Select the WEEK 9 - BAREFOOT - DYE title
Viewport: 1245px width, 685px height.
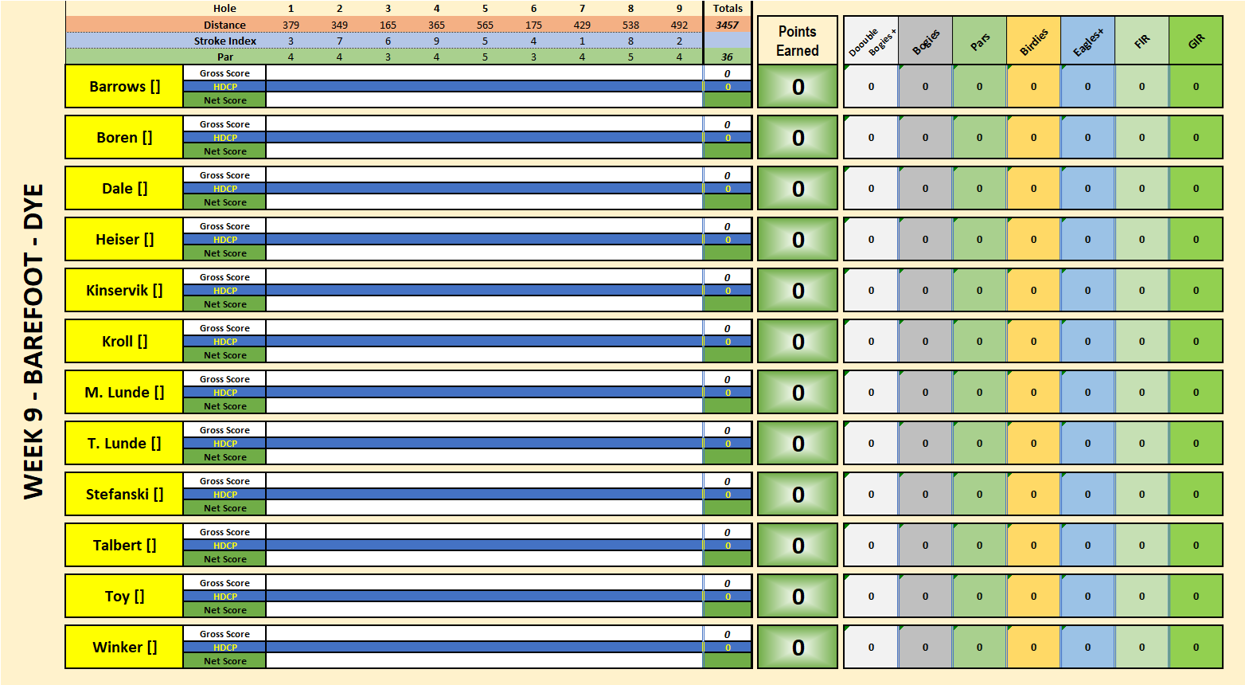point(33,342)
